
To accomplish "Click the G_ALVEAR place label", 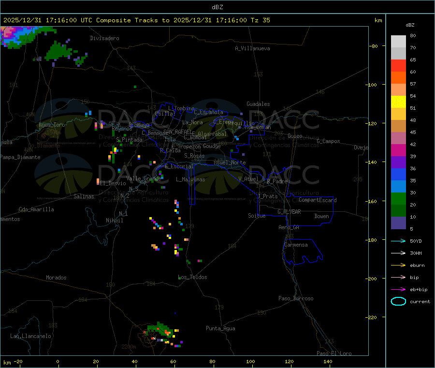I will click(x=289, y=212).
